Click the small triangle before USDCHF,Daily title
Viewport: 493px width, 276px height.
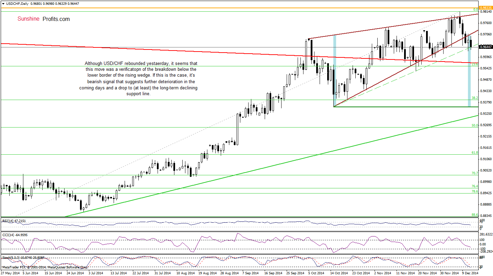pyautogui.click(x=3, y=3)
